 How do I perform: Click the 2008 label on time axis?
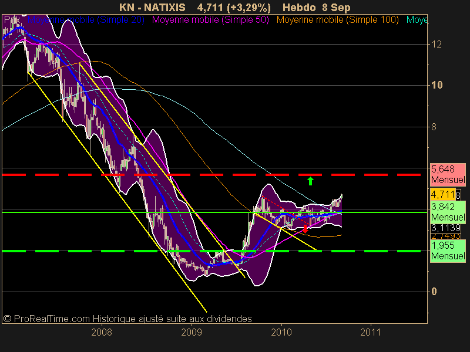(x=102, y=332)
